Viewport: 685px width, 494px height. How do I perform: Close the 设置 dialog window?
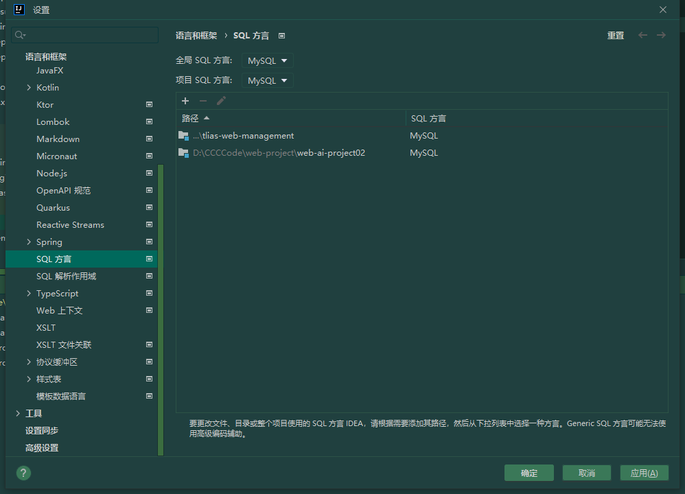[x=663, y=10]
